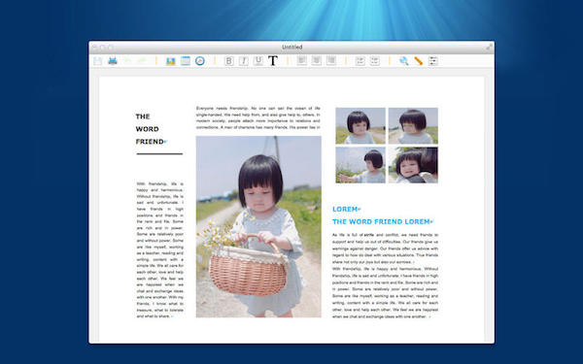Toggle bold formatting
Viewport: 583px width, 364px height.
[x=229, y=61]
